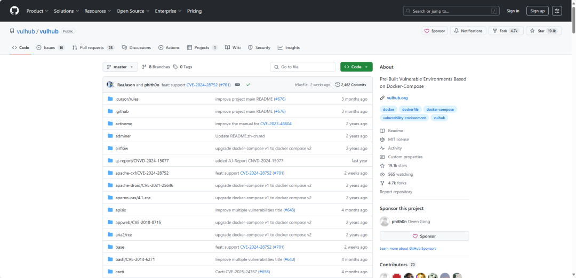
Task: Open the Actions tab
Action: click(x=169, y=48)
